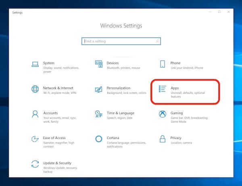This screenshot has height=186, width=242.
Task: Click 'Narrator, magnifier, high contrast' description
Action: point(58,145)
